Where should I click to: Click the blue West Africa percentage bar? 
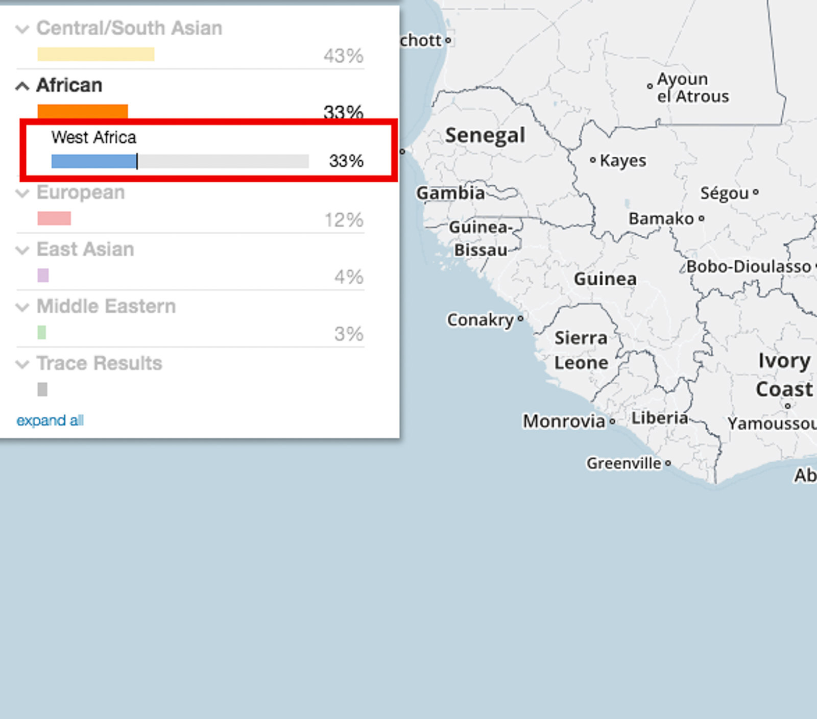pos(94,161)
